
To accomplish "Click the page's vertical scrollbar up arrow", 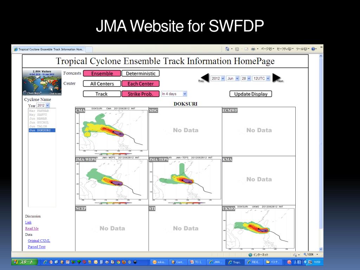I will 321,56.
